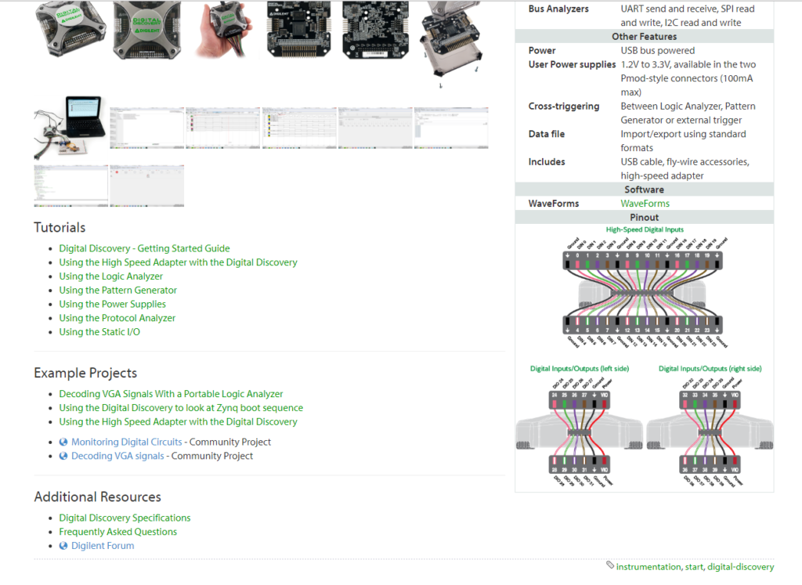Open the Using the Static I/O tutorial
This screenshot has height=585, width=802.
click(x=99, y=331)
